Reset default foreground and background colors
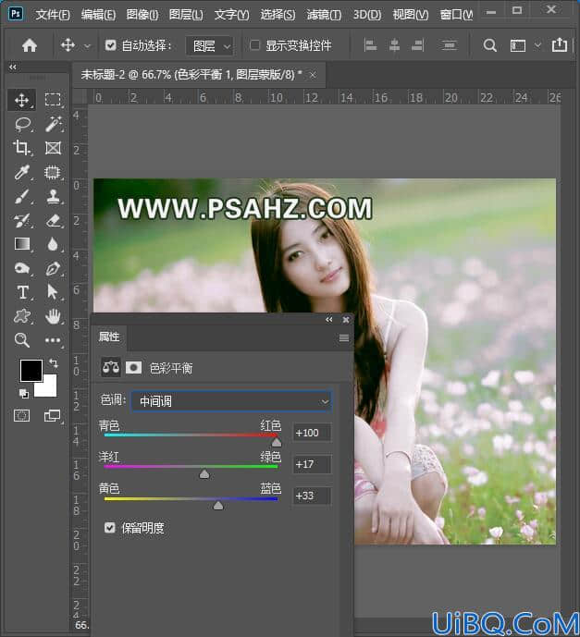This screenshot has width=580, height=637. [23, 393]
